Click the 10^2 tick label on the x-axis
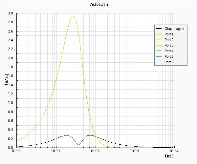This screenshot has height=164, width=197. point(95,151)
